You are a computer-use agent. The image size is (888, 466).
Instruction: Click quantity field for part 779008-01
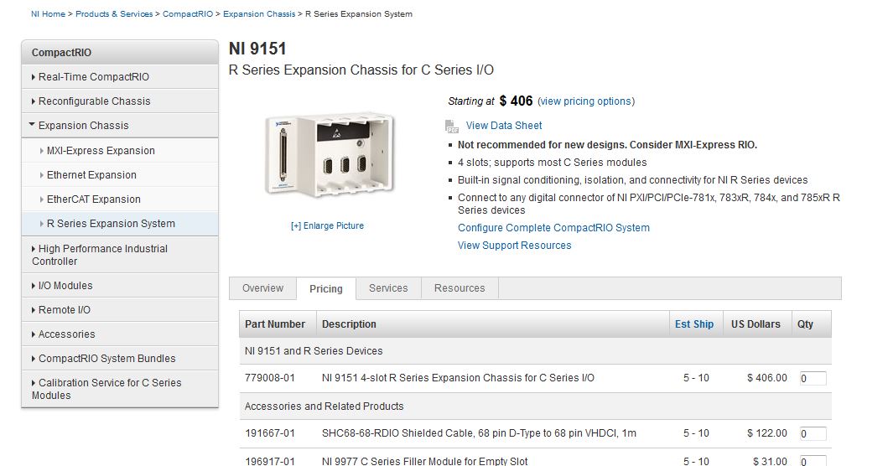click(x=813, y=378)
